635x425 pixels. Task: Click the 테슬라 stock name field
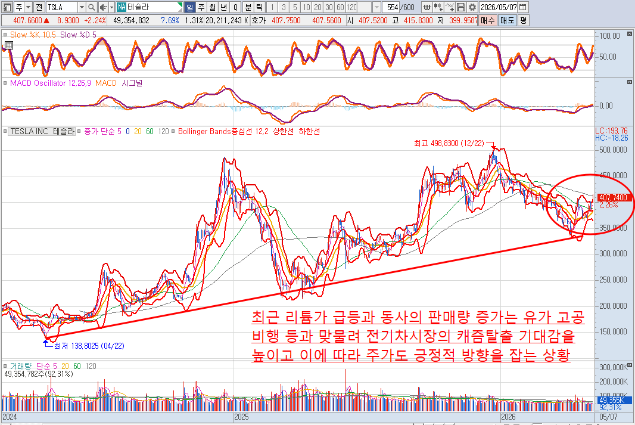[x=149, y=7]
